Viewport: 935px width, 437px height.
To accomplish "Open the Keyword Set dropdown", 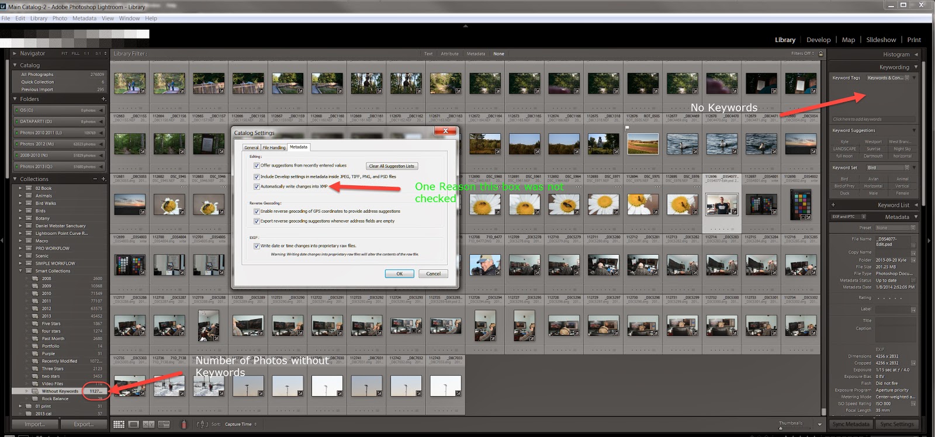I will [x=887, y=168].
